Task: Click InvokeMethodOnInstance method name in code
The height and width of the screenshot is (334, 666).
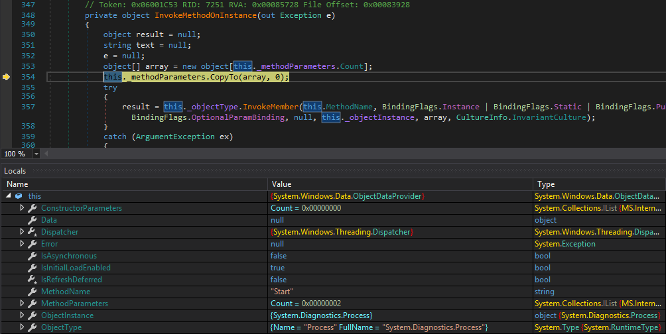Action: click(x=206, y=15)
